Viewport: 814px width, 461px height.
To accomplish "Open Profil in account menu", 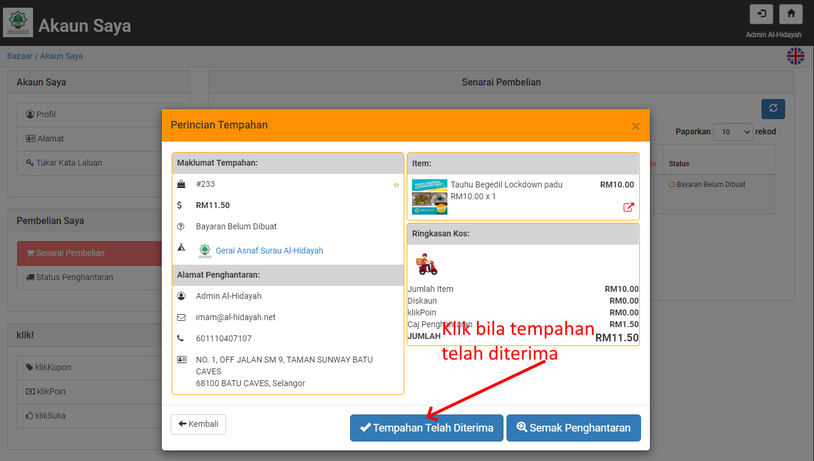I will coord(46,114).
